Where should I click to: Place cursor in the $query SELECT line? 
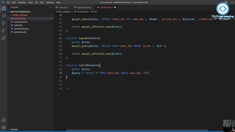click(111, 73)
